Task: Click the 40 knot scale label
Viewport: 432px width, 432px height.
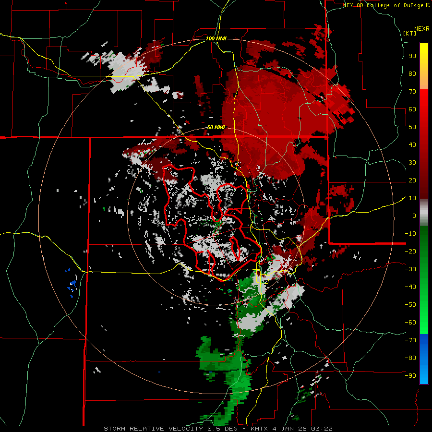Action: [x=412, y=144]
